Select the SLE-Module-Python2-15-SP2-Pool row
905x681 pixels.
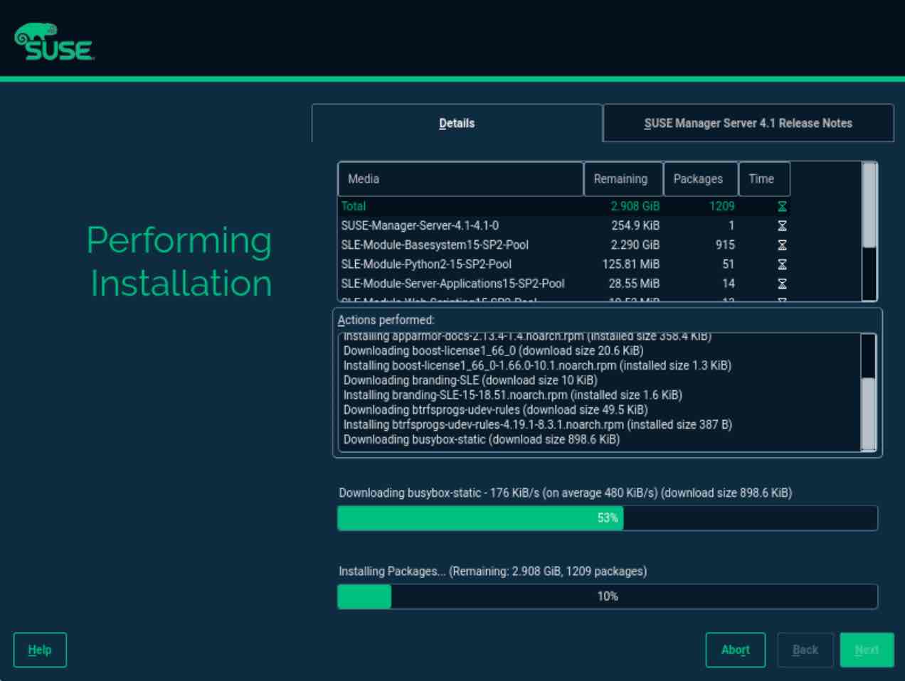coord(564,264)
